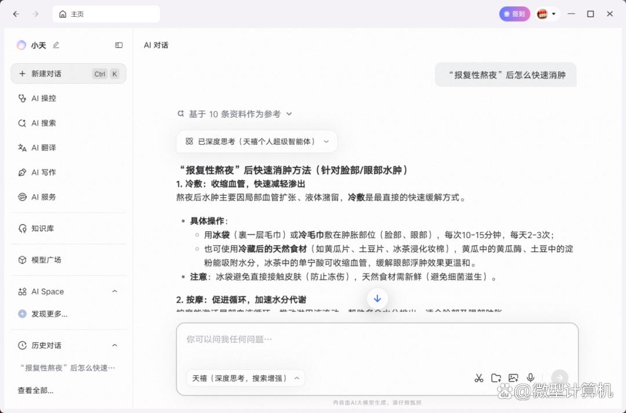Collapse the sidebar using the panel icon
The height and width of the screenshot is (413, 626).
point(119,45)
